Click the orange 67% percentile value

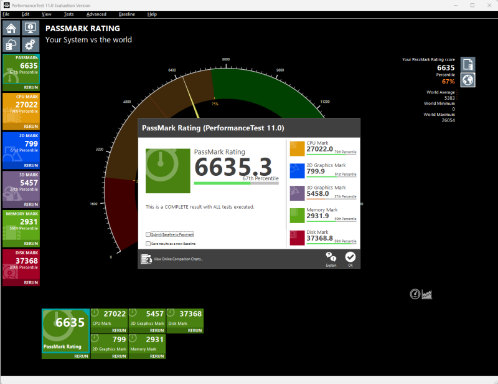tap(448, 82)
